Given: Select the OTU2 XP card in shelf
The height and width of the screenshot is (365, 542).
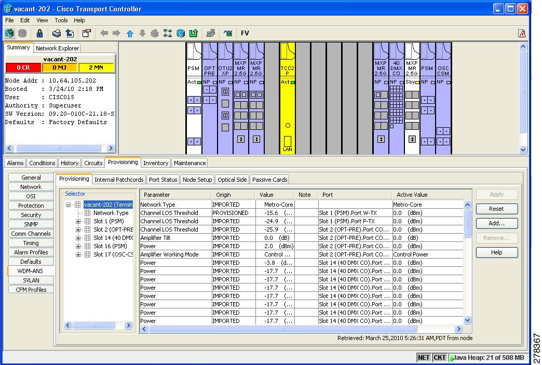Looking at the screenshot, I should coord(225,98).
